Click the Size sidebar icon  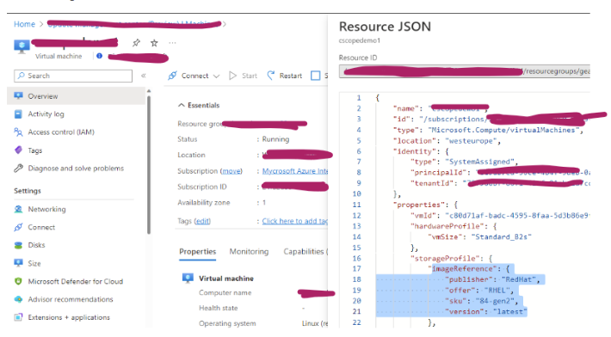tap(18, 263)
